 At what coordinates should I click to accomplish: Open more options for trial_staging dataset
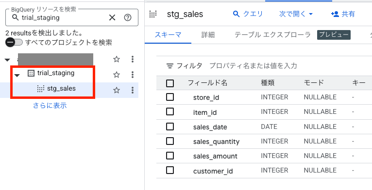(133, 75)
